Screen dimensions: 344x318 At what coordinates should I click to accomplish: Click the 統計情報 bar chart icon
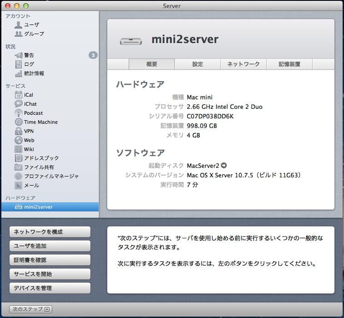coord(19,73)
